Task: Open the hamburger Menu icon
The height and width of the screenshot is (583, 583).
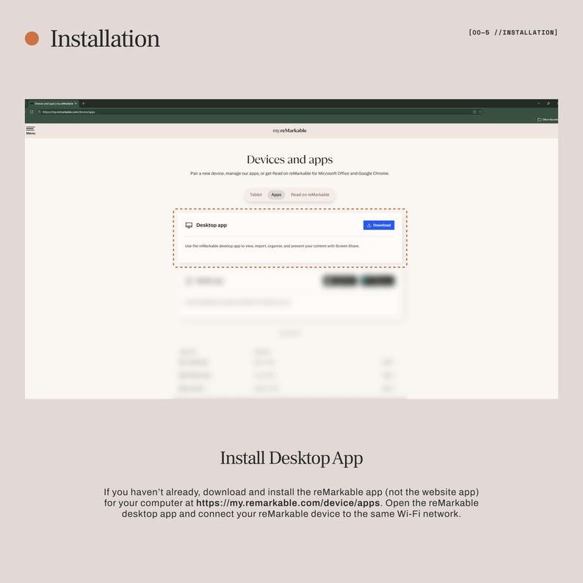Action: pos(31,130)
